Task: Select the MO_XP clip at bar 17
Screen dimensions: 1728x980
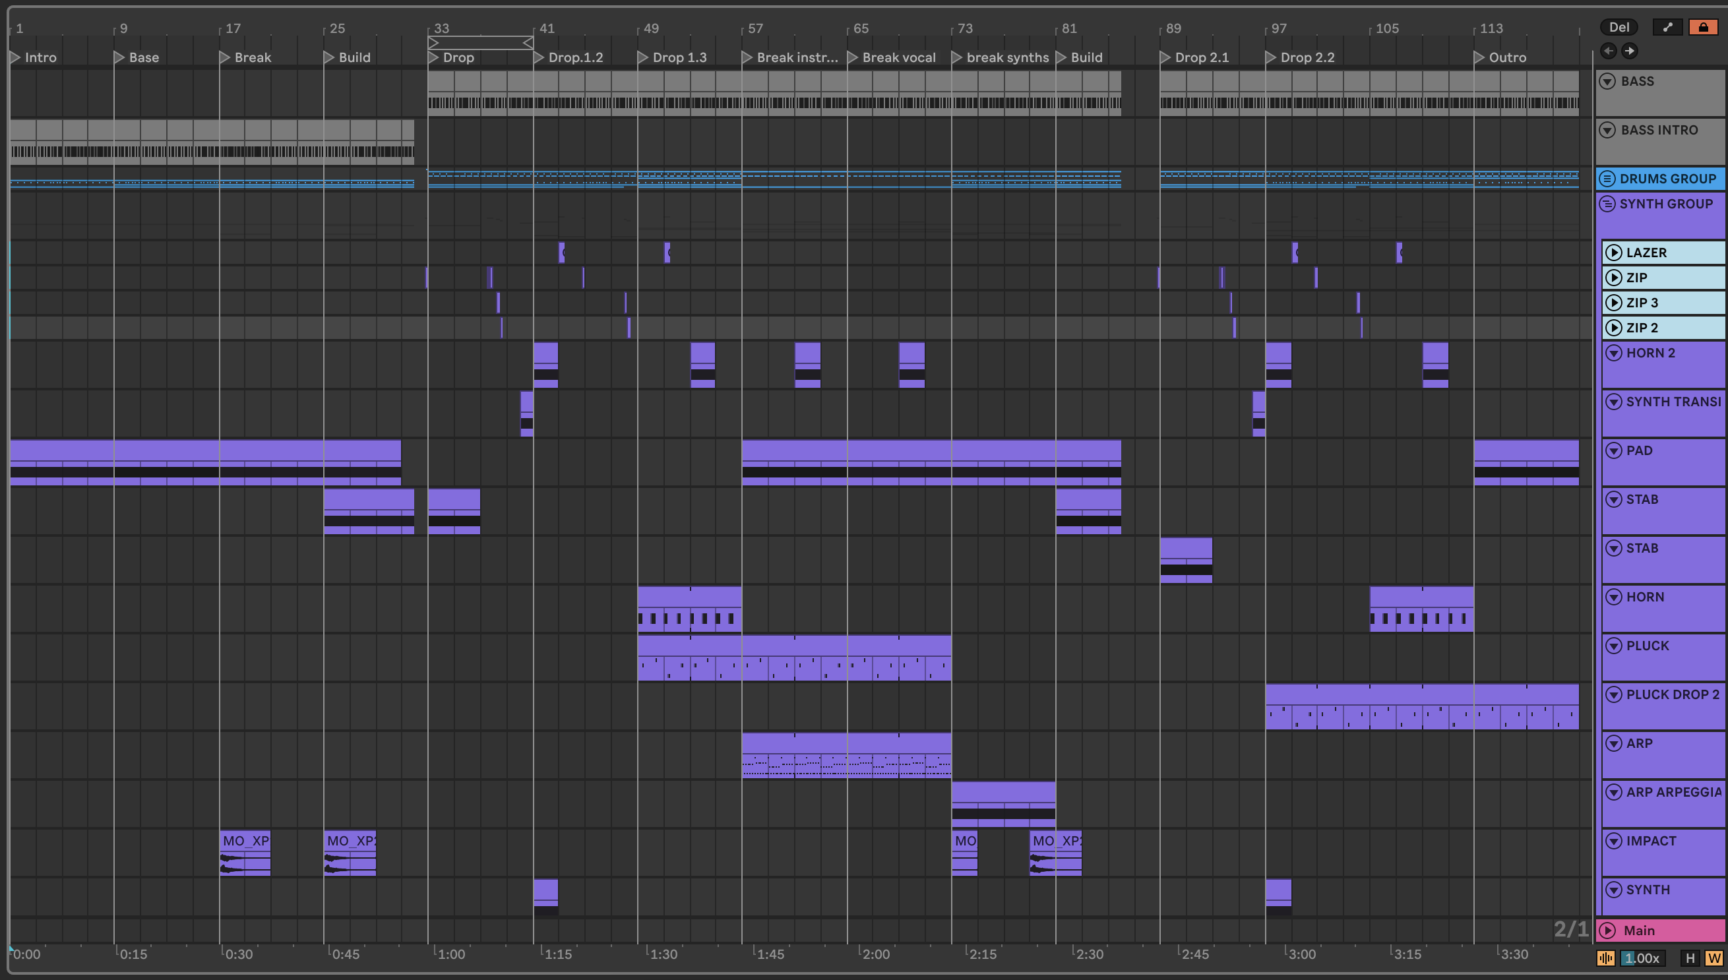Action: (245, 841)
